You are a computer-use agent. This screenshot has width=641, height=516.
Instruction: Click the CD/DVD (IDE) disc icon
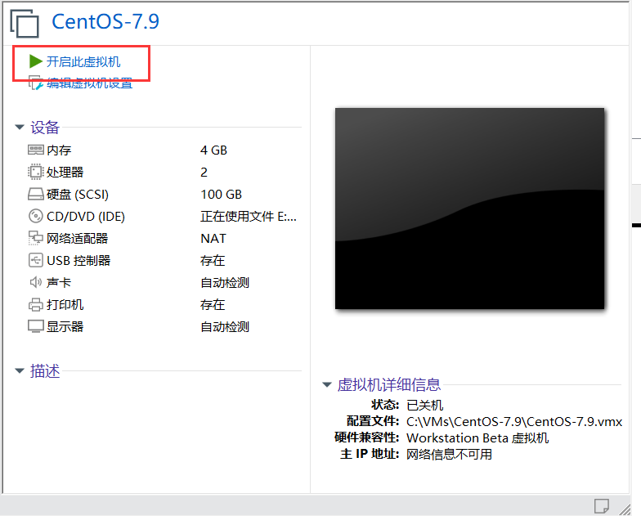click(x=36, y=216)
